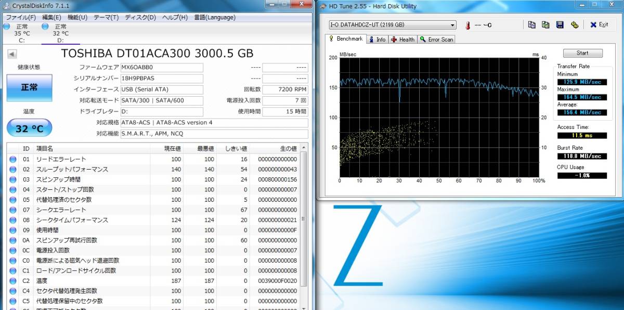Select row 04 スタート/ストップ回数
The width and height of the screenshot is (624, 310).
point(154,190)
